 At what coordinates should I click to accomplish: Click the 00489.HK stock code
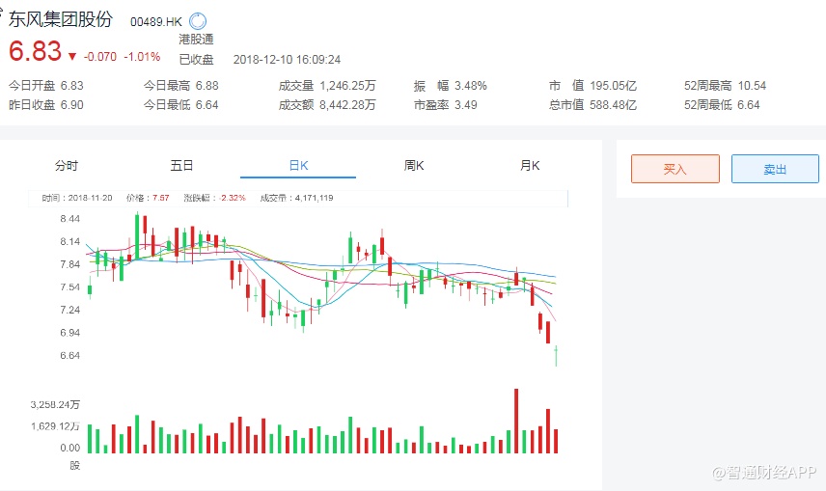click(155, 20)
